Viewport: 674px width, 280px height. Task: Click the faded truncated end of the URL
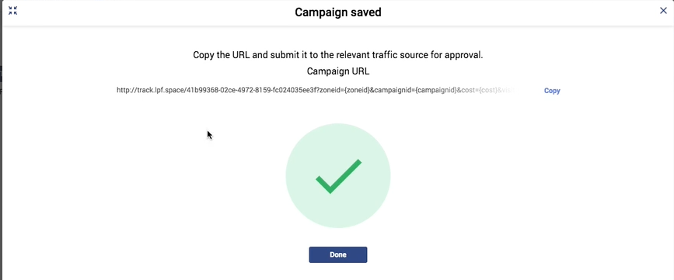click(507, 90)
